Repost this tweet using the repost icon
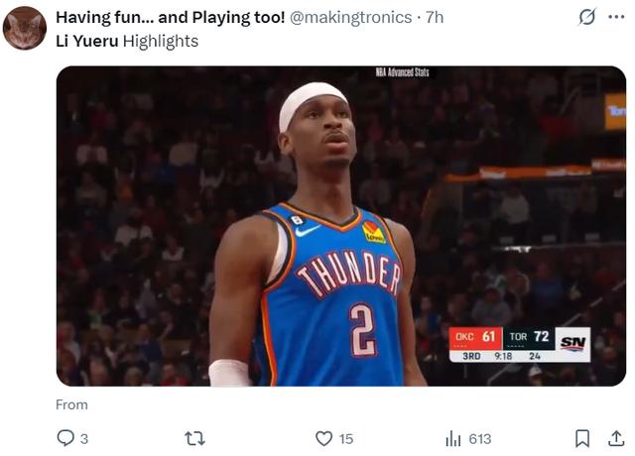Viewport: 635px width, 456px height. tap(194, 438)
